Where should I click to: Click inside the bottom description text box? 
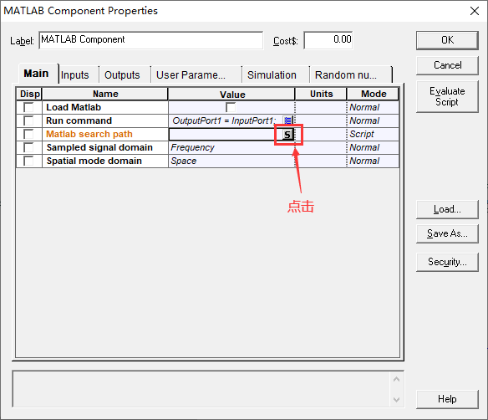tap(201, 389)
